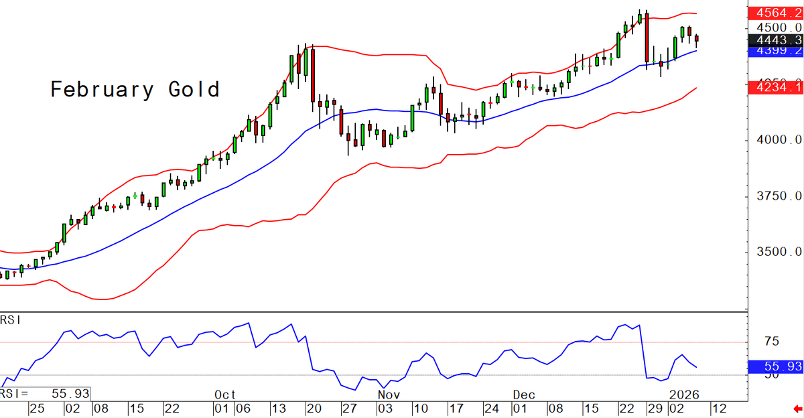Select the RSI panel title label
This screenshot has width=804, height=418.
11,321
